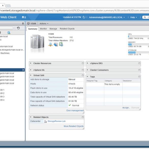Click the 'Manual' add disks value
The height and width of the screenshot is (149, 149).
(x=72, y=79)
